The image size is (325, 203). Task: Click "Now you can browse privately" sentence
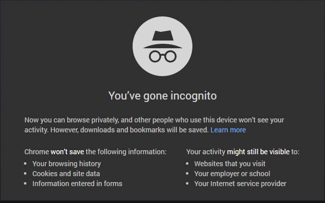(x=72, y=120)
